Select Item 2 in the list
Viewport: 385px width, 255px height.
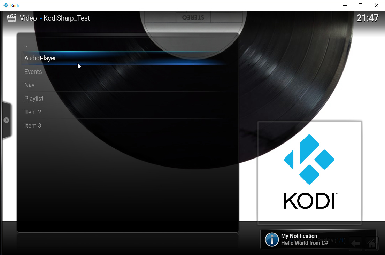[x=125, y=112]
